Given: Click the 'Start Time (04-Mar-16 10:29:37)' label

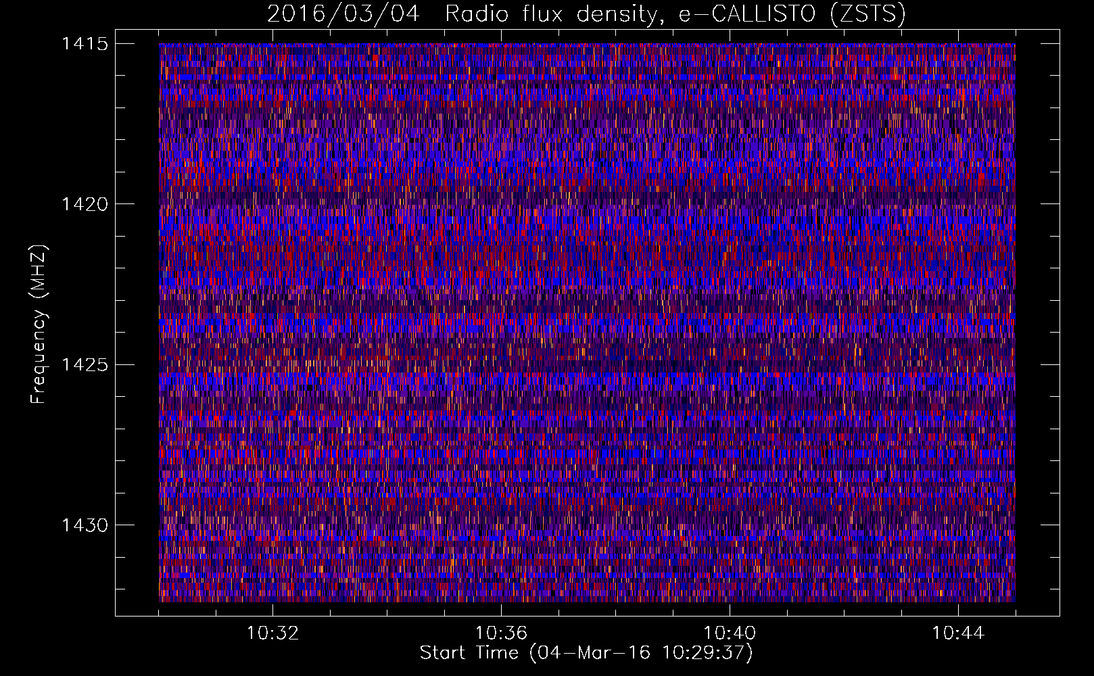Looking at the screenshot, I should 586,653.
